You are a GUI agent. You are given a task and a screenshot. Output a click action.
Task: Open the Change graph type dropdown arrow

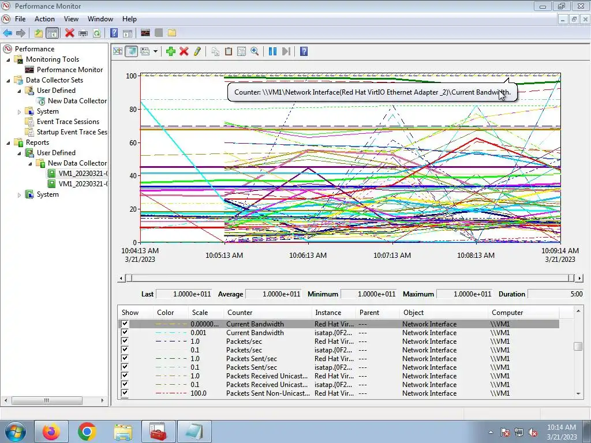click(155, 51)
